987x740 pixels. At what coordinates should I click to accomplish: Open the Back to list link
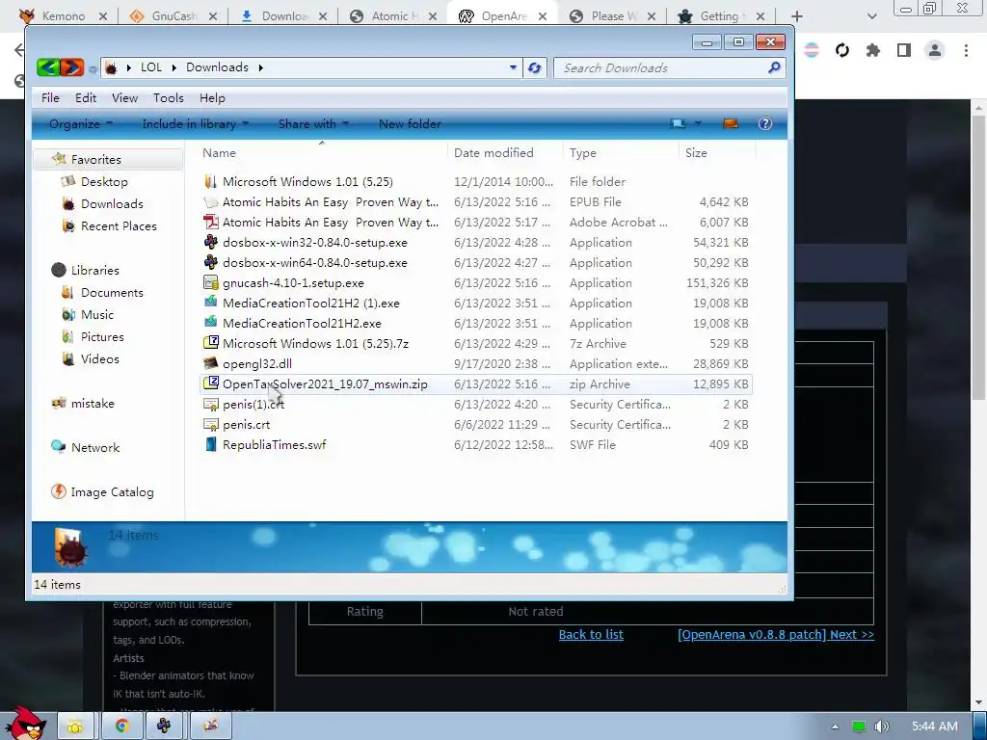591,634
